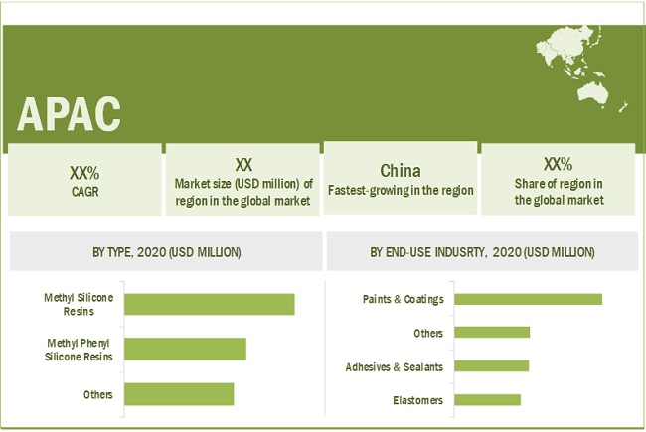Select the Others bar in By Type chart

click(179, 394)
